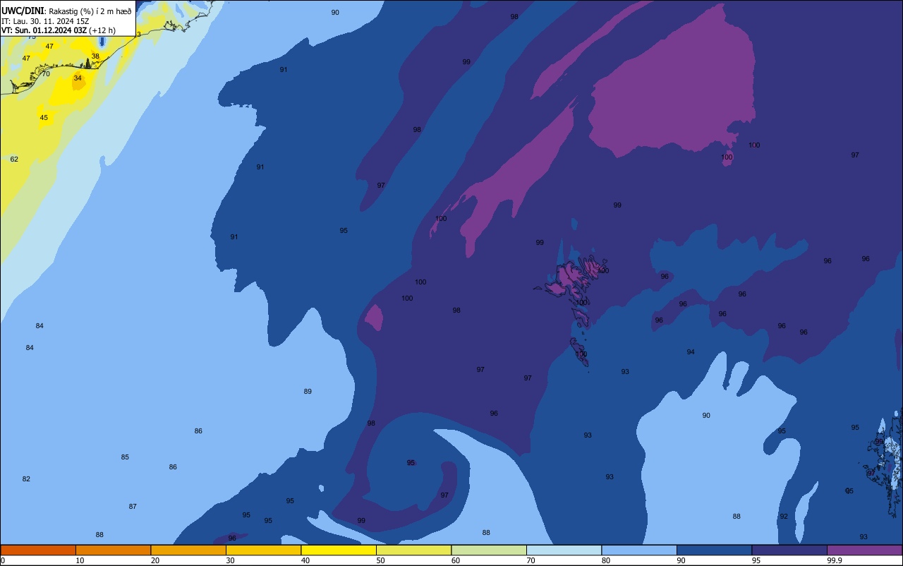The image size is (903, 566).
Task: Click the amber 20–30 legend swatch
Action: 188,550
